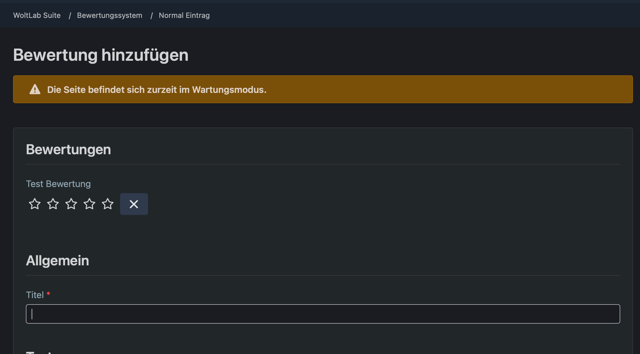Open the Normal Eintrag breadcrumb link
Viewport: 640px width, 354px height.
tap(184, 15)
